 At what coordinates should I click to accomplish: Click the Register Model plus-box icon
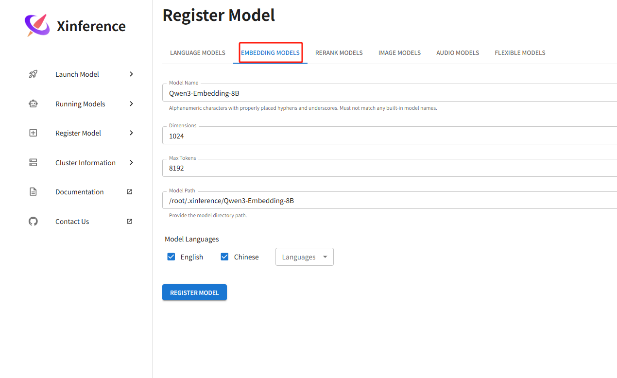point(33,133)
